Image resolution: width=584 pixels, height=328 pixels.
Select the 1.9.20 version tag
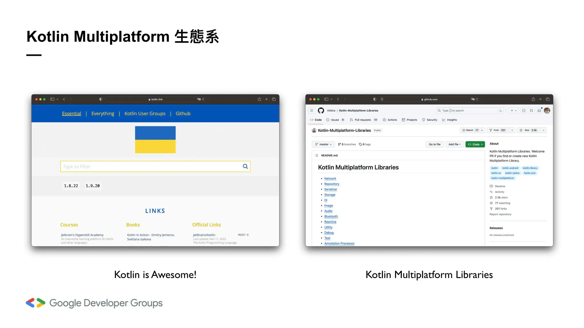(x=93, y=186)
